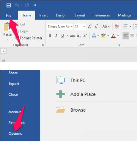Increase font size with grow font icon
Viewport: 137px width, 142px height.
click(x=90, y=27)
